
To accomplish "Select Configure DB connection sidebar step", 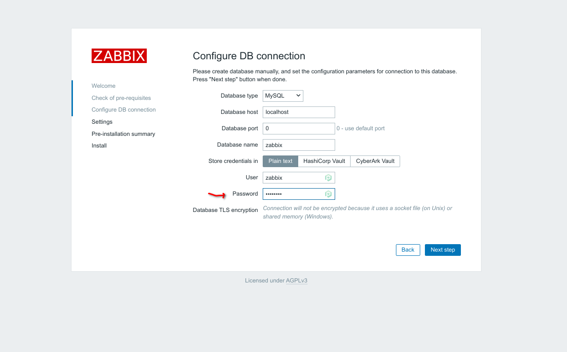I will pos(123,110).
